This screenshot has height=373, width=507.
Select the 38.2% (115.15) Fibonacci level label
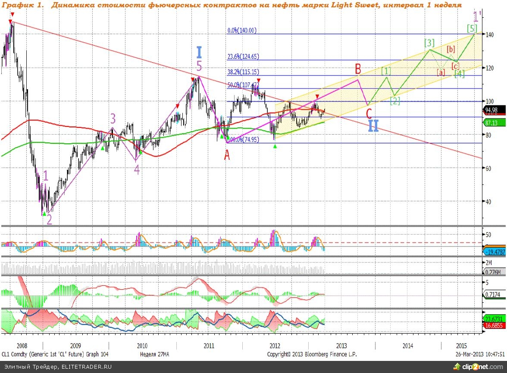point(243,73)
